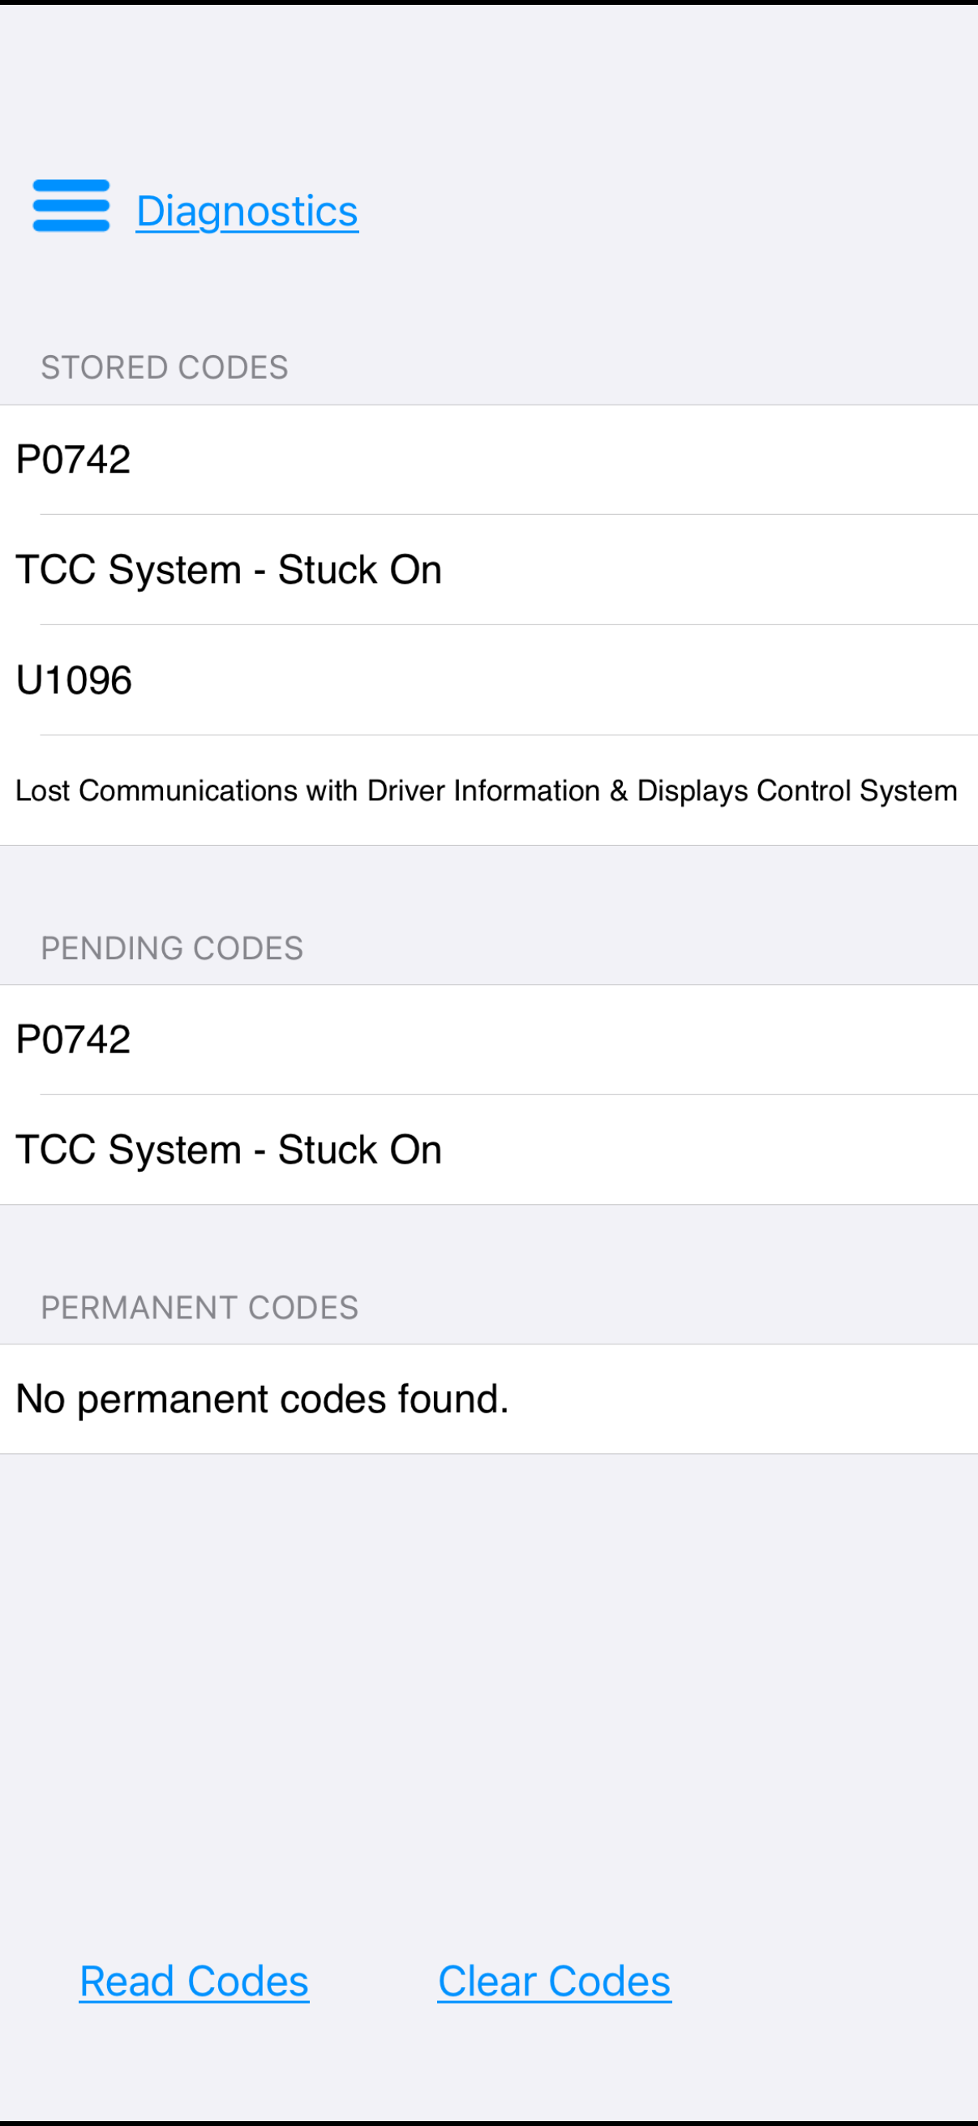
Task: Select the P0742 row under Pending Codes
Action: pos(488,1039)
